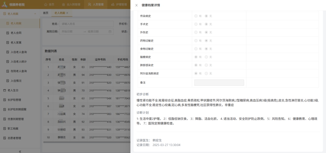
Task: Open 入住老人查询 in the sidebar
Action: pos(19,52)
